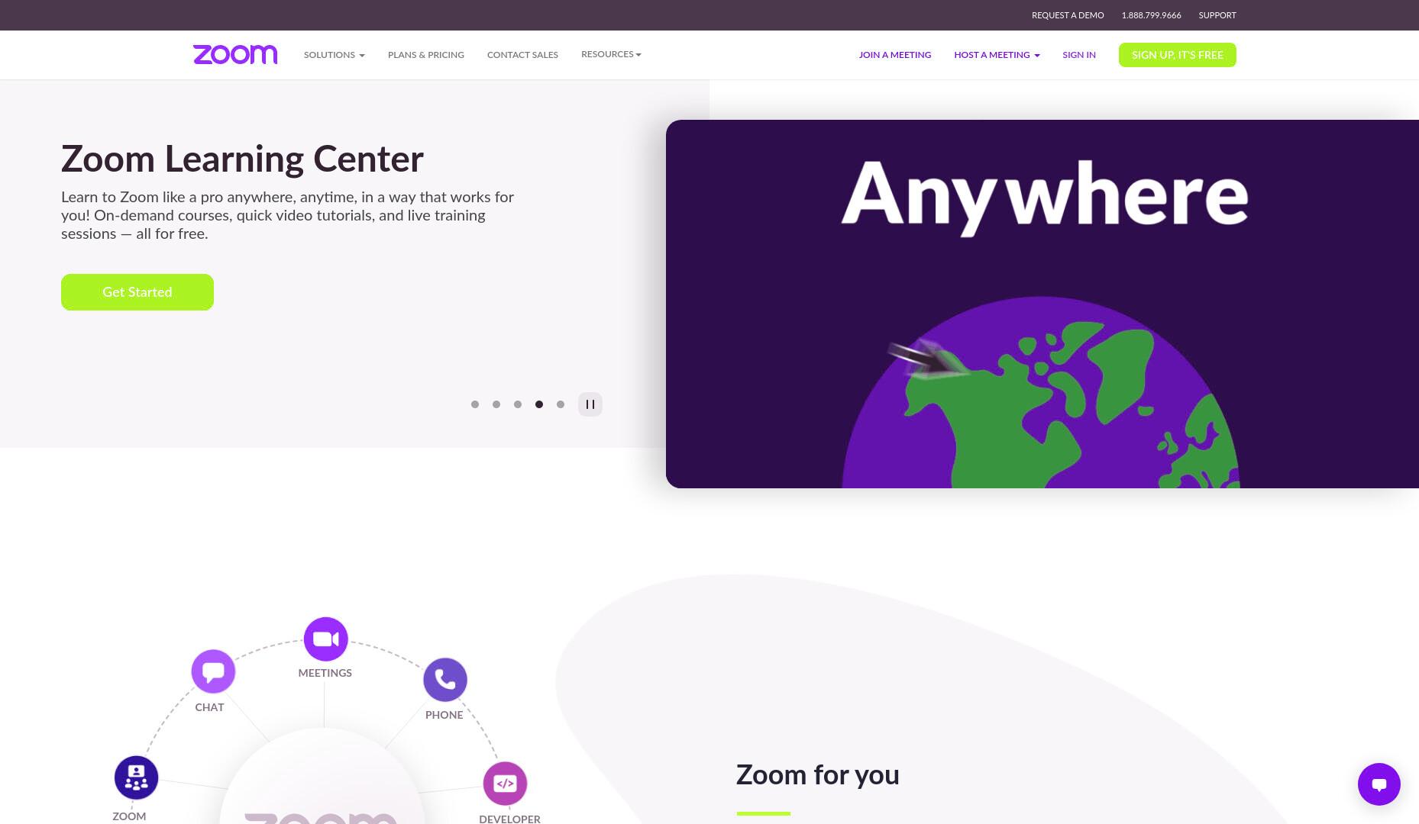This screenshot has width=1419, height=824.
Task: Expand the Solutions dropdown menu
Action: tap(335, 55)
